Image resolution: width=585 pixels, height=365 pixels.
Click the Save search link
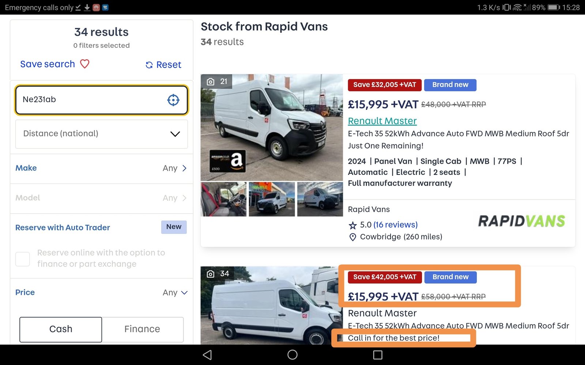coord(48,64)
